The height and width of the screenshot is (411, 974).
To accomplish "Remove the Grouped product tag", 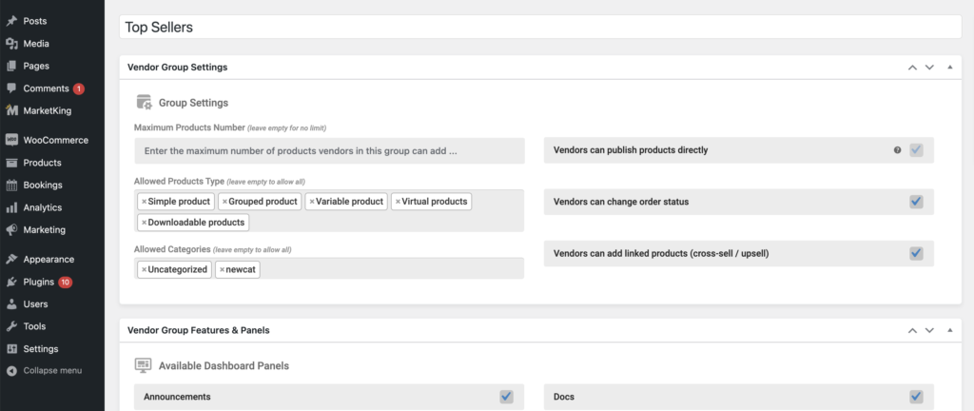I will tap(224, 202).
